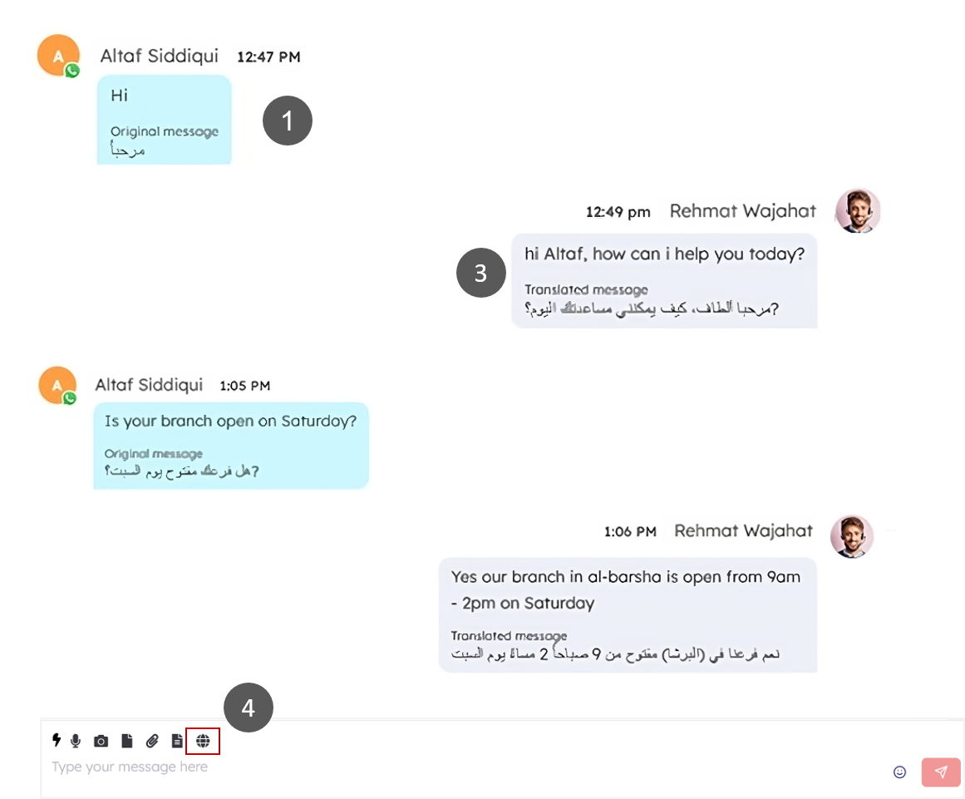The width and height of the screenshot is (965, 799).
Task: Click the blank file icon in toolbar
Action: coord(126,740)
